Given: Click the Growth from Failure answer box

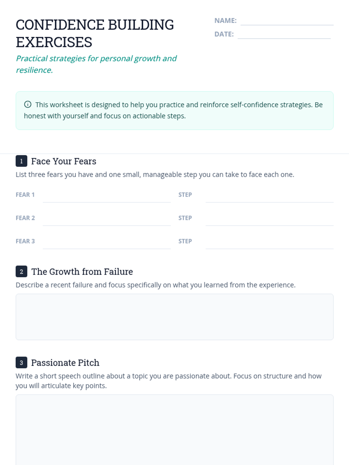Looking at the screenshot, I should point(174,317).
